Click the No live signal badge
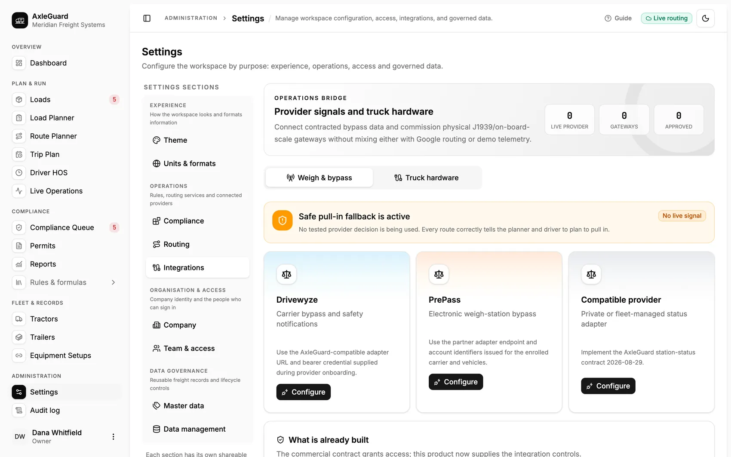The image size is (731, 457). pos(682,216)
